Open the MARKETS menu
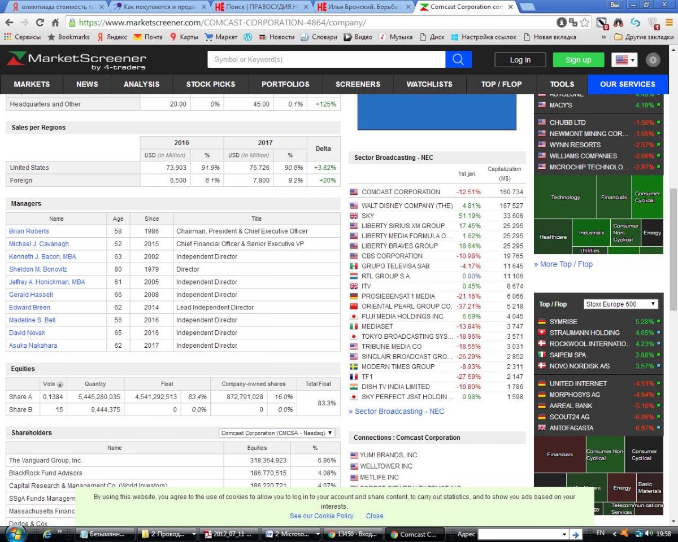678x542 pixels. [x=32, y=84]
